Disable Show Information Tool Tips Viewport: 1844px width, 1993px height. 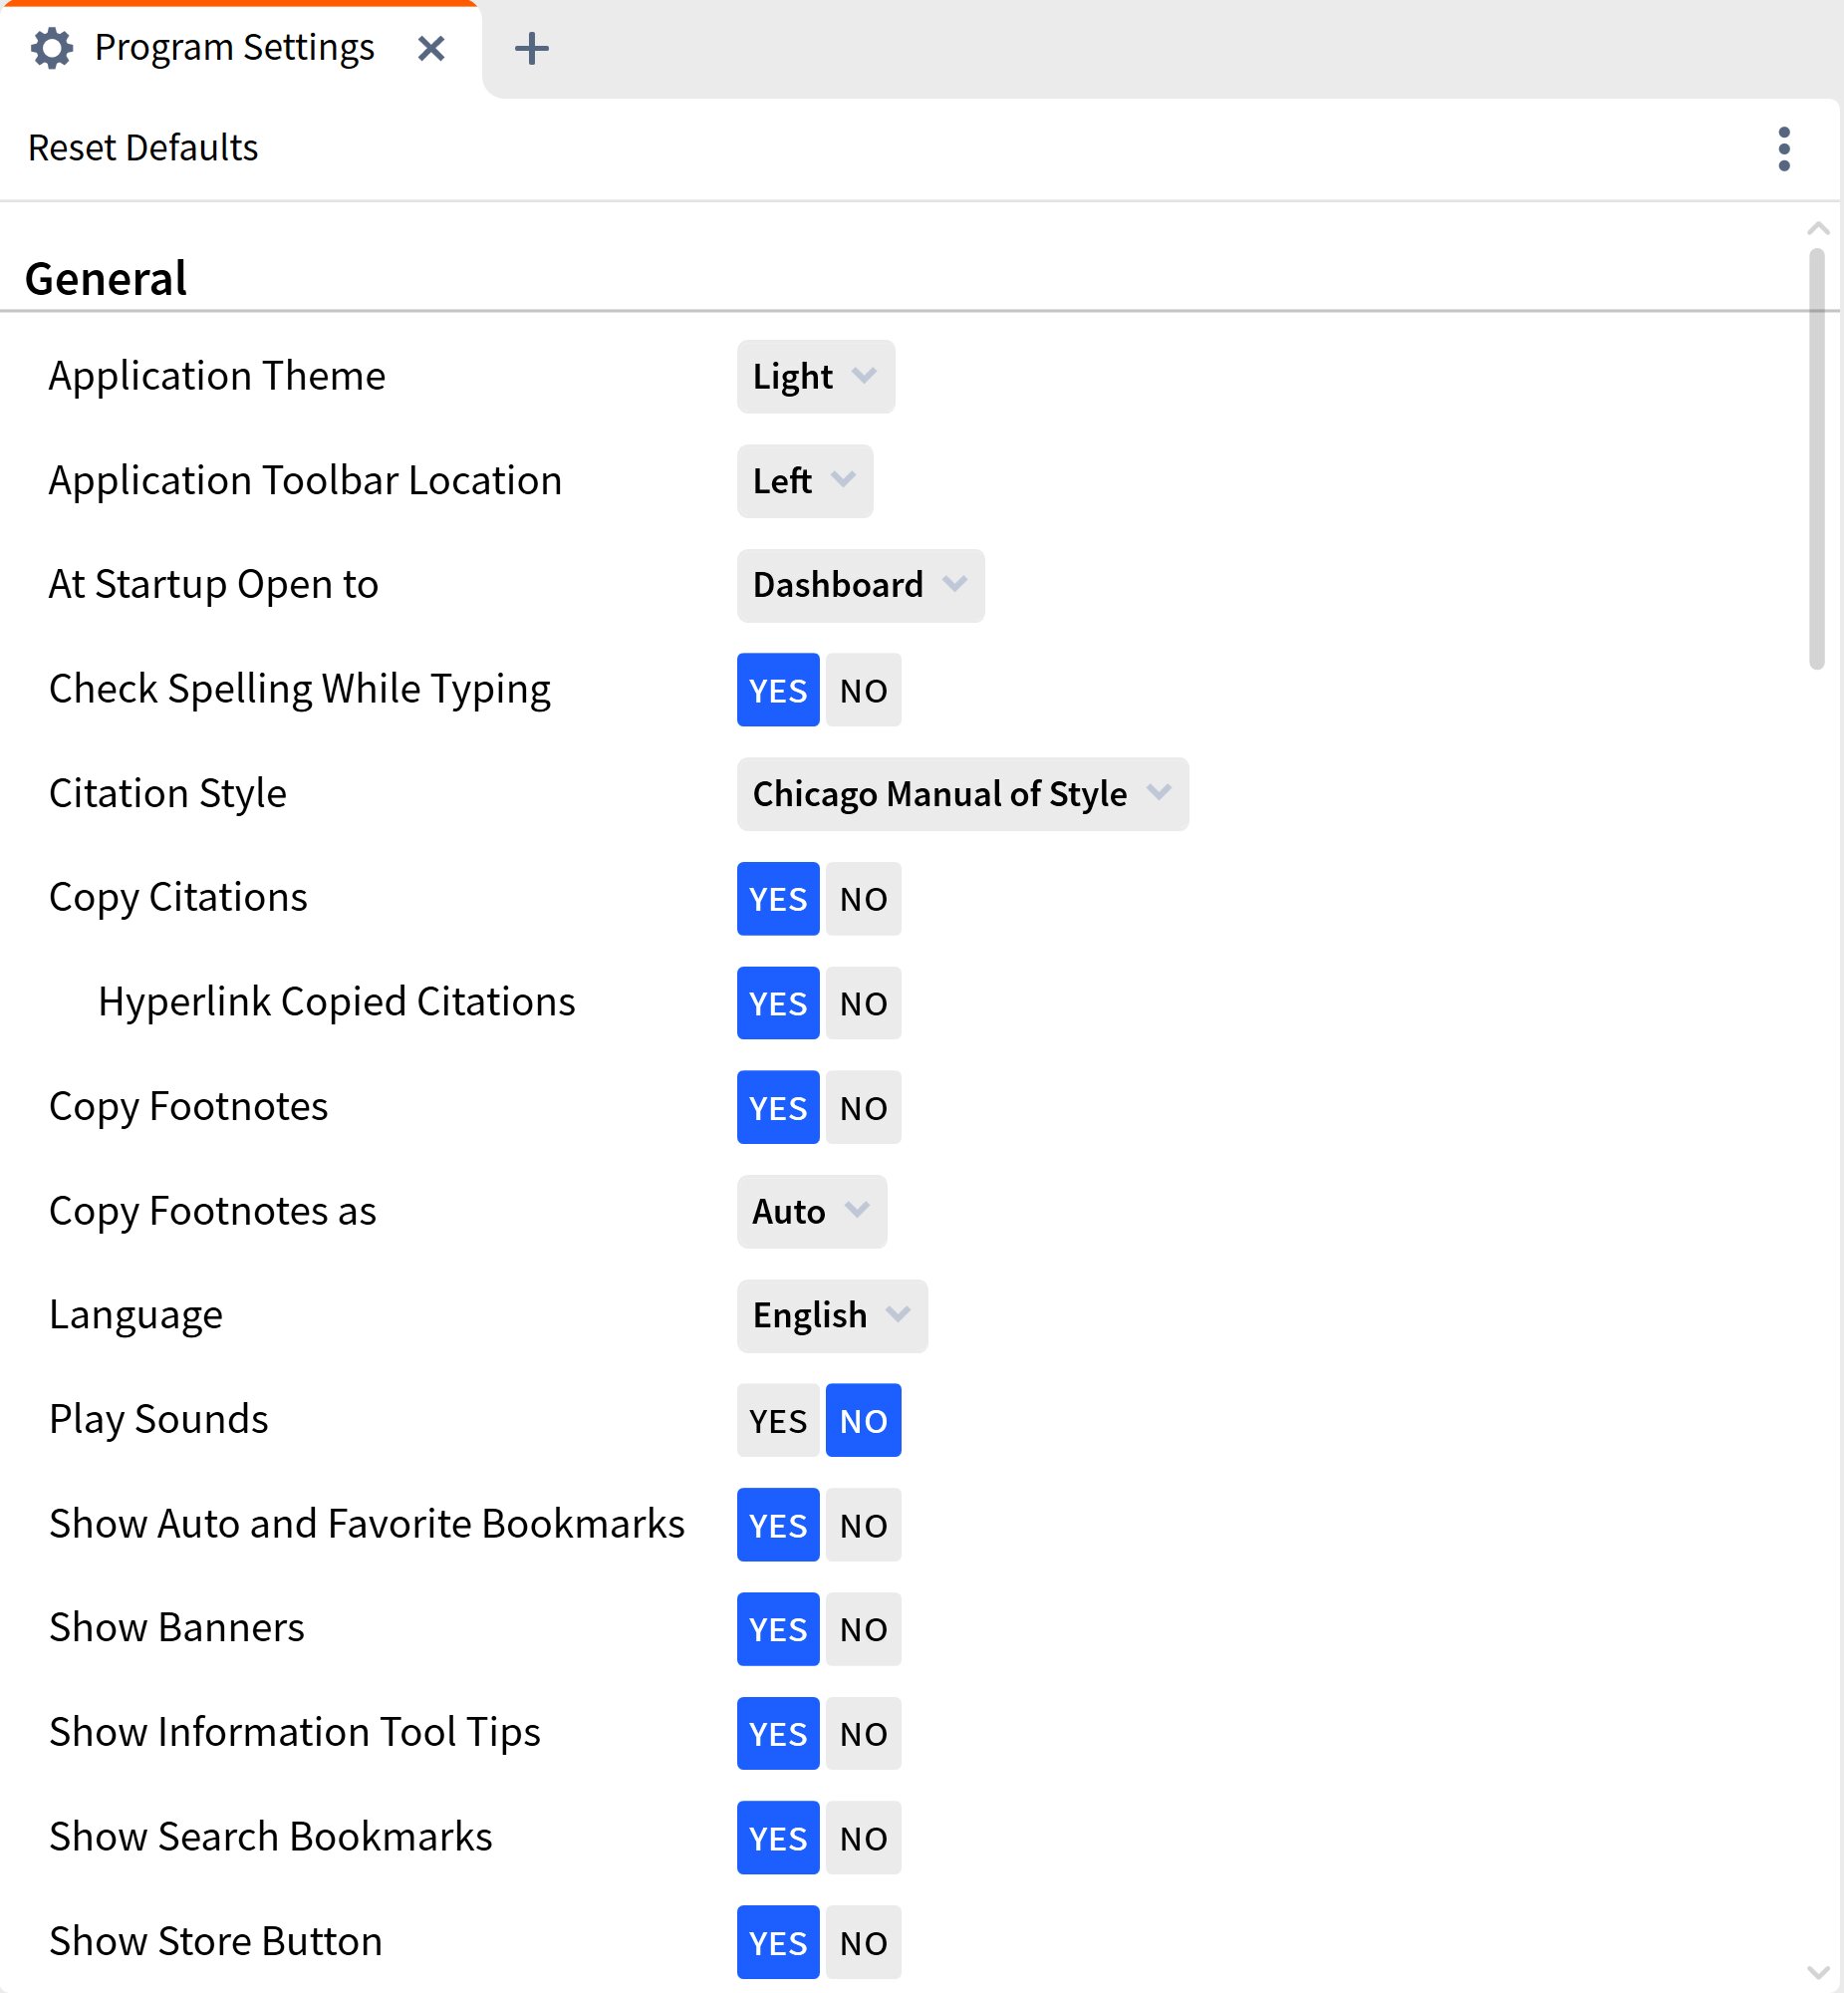coord(862,1734)
